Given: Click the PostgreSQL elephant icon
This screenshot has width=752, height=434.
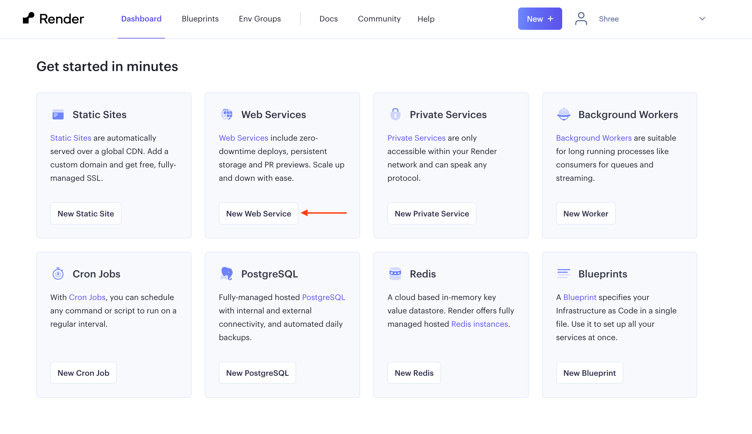Looking at the screenshot, I should click(x=226, y=274).
